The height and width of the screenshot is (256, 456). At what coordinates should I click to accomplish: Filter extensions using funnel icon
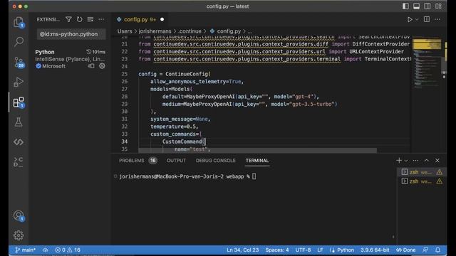pyautogui.click(x=68, y=19)
